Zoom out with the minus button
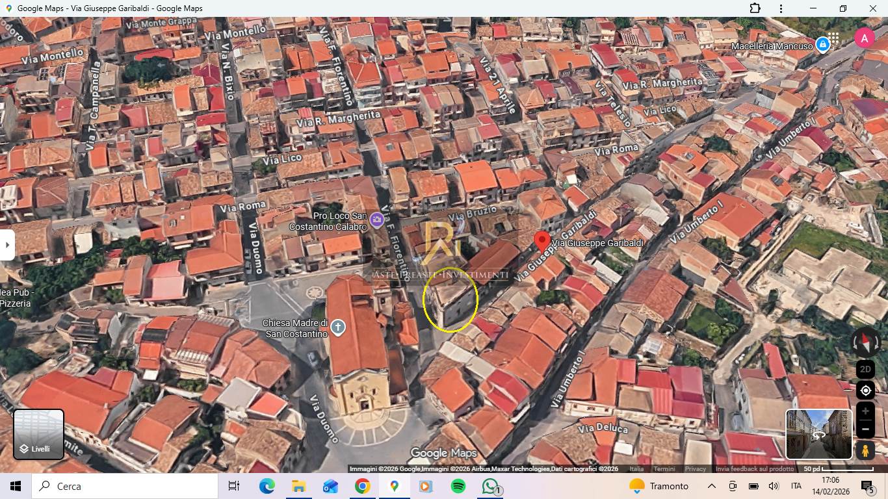The image size is (888, 499). point(865,429)
